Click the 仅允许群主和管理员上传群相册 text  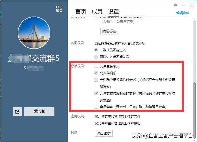click(x=118, y=123)
